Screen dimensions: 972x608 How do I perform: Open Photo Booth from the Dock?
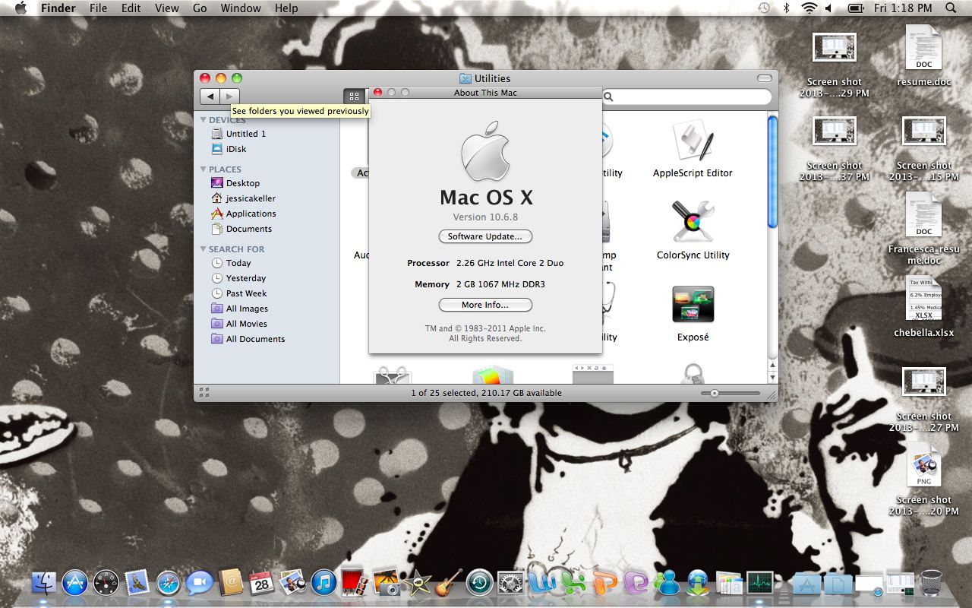point(355,583)
